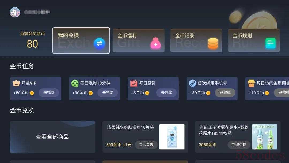289x163 pixels.
Task: Click 立即兑换 for 洁柔湿巾
Action: pos(146,145)
